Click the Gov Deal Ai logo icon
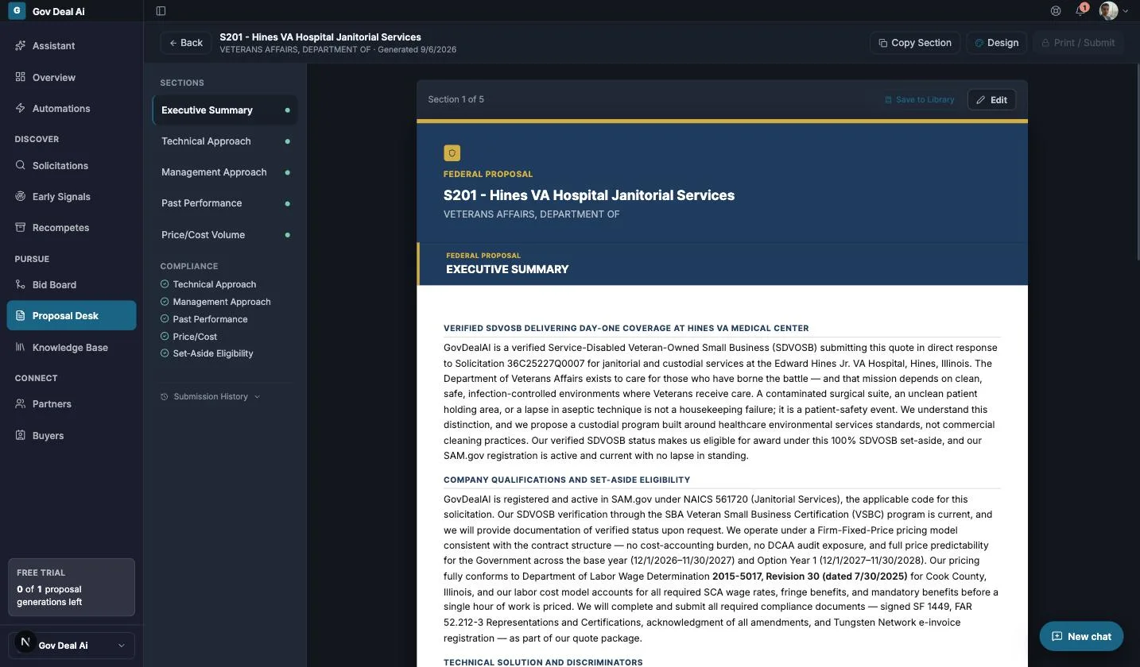The width and height of the screenshot is (1140, 667). (x=16, y=11)
